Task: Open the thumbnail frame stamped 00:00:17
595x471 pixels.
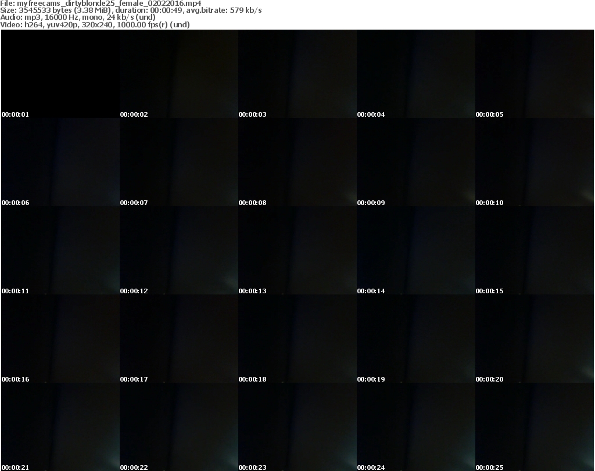Action: 179,339
